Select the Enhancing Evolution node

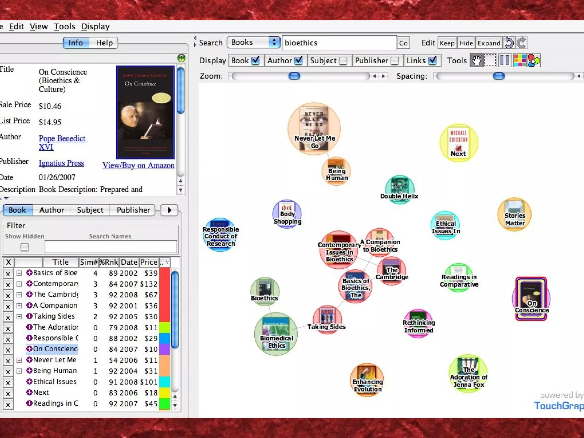367,380
